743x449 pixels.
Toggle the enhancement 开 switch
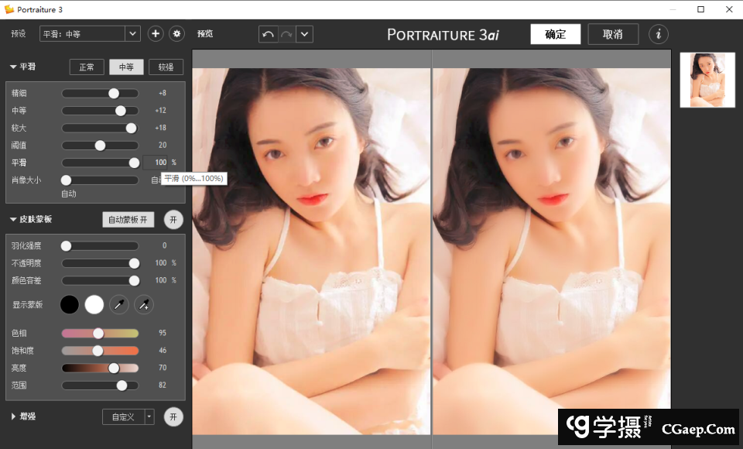pyautogui.click(x=173, y=416)
